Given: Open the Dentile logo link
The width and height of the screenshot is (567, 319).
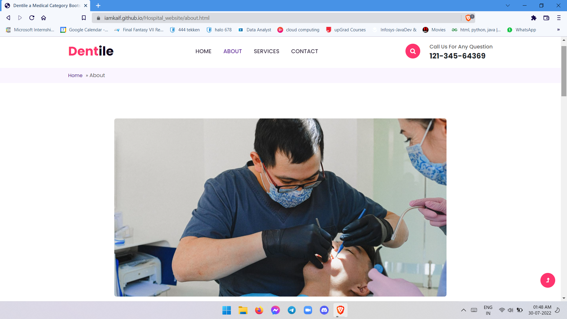Looking at the screenshot, I should (91, 51).
